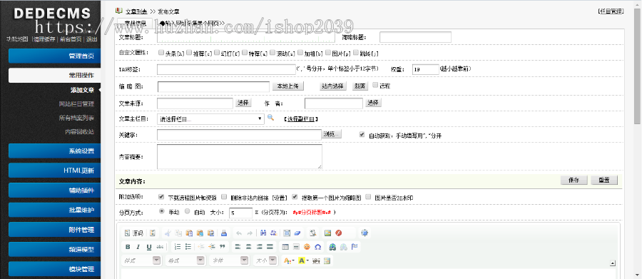Click the 栏目管理 link at top right
The image size is (642, 279).
[x=611, y=11]
